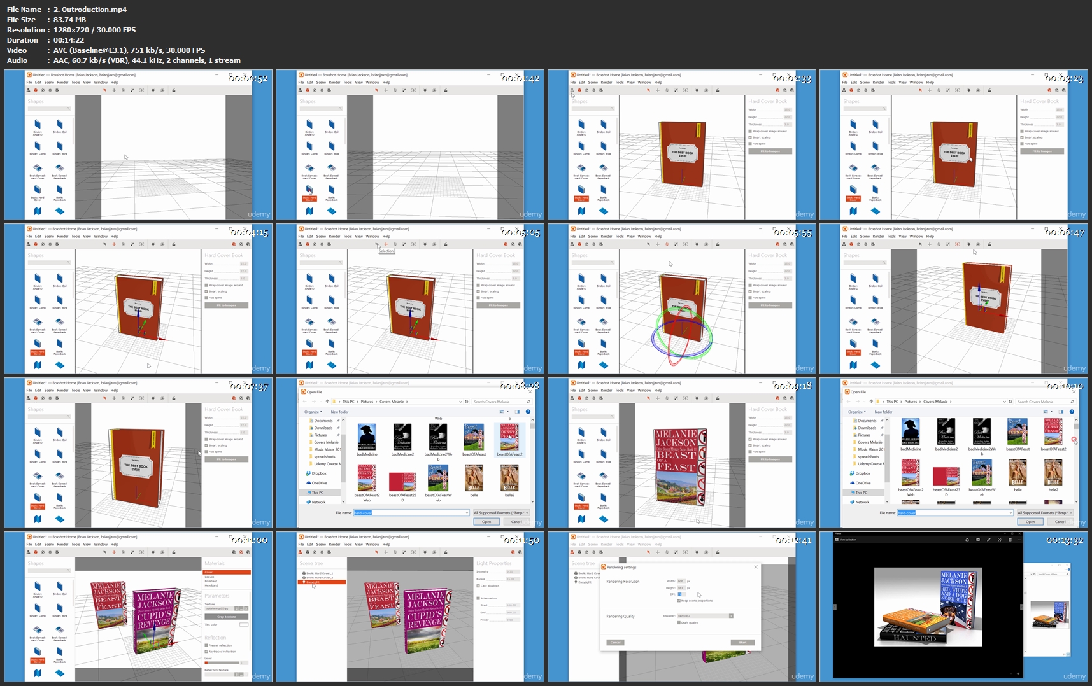Click Network location in 00:08:28 dialog sidebar
The height and width of the screenshot is (686, 1092).
pyautogui.click(x=316, y=502)
